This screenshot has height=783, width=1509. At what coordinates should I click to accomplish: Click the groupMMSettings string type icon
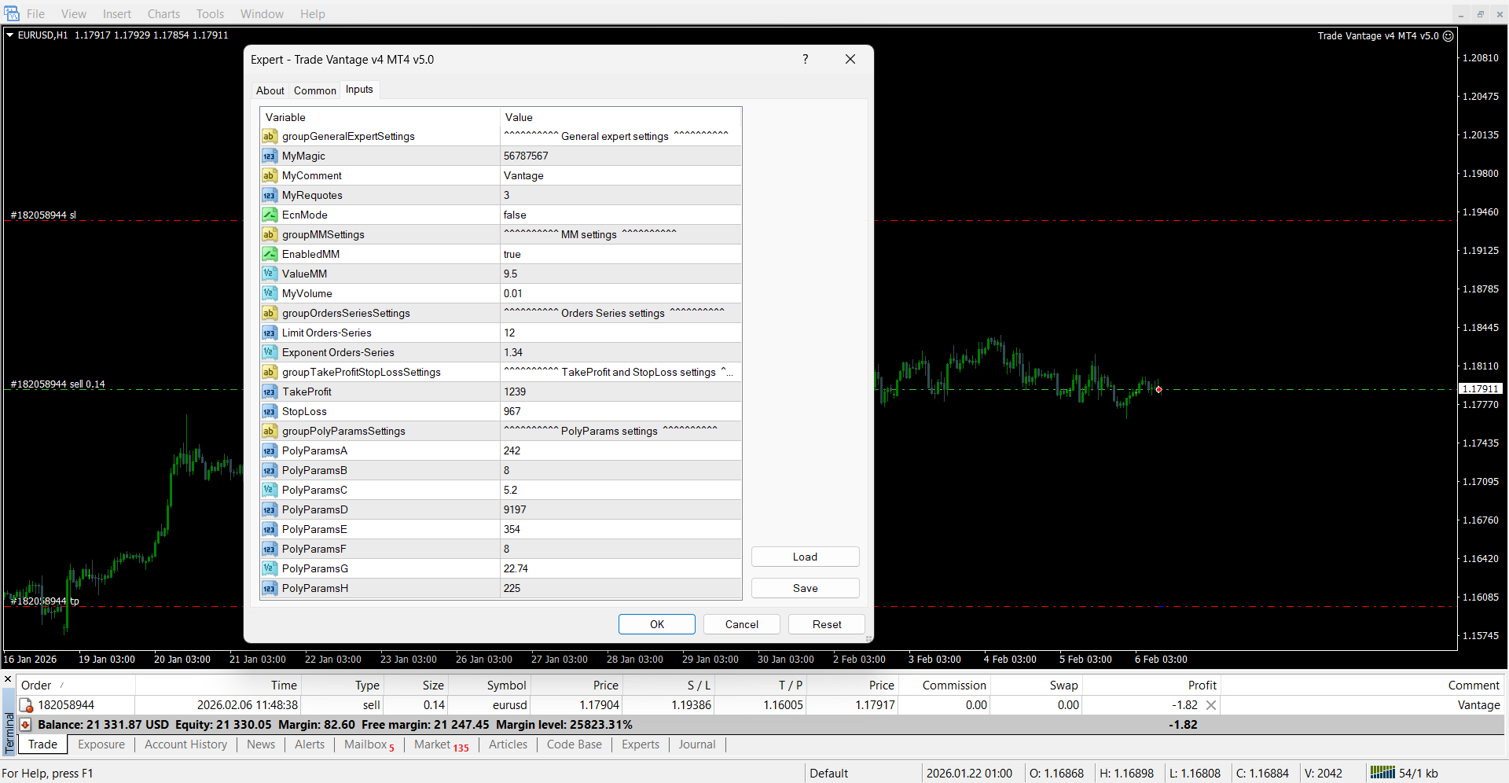[269, 234]
